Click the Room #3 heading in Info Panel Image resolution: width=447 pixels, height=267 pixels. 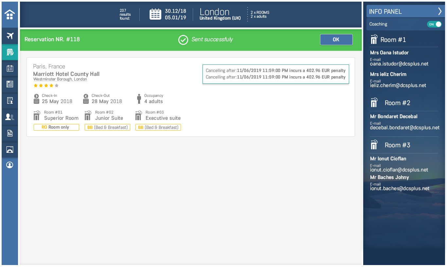pos(398,145)
